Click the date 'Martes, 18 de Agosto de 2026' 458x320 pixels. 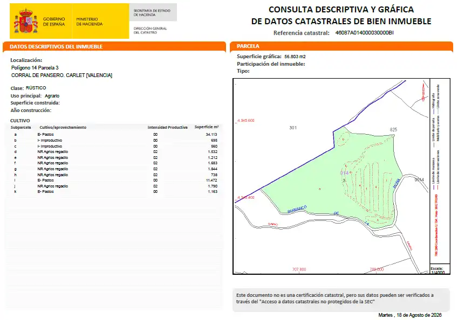410,315
